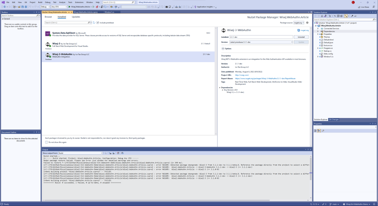Click Show All Files icon in Solution Explorer
Screen dimensions: 378x206
(x=341, y=16)
